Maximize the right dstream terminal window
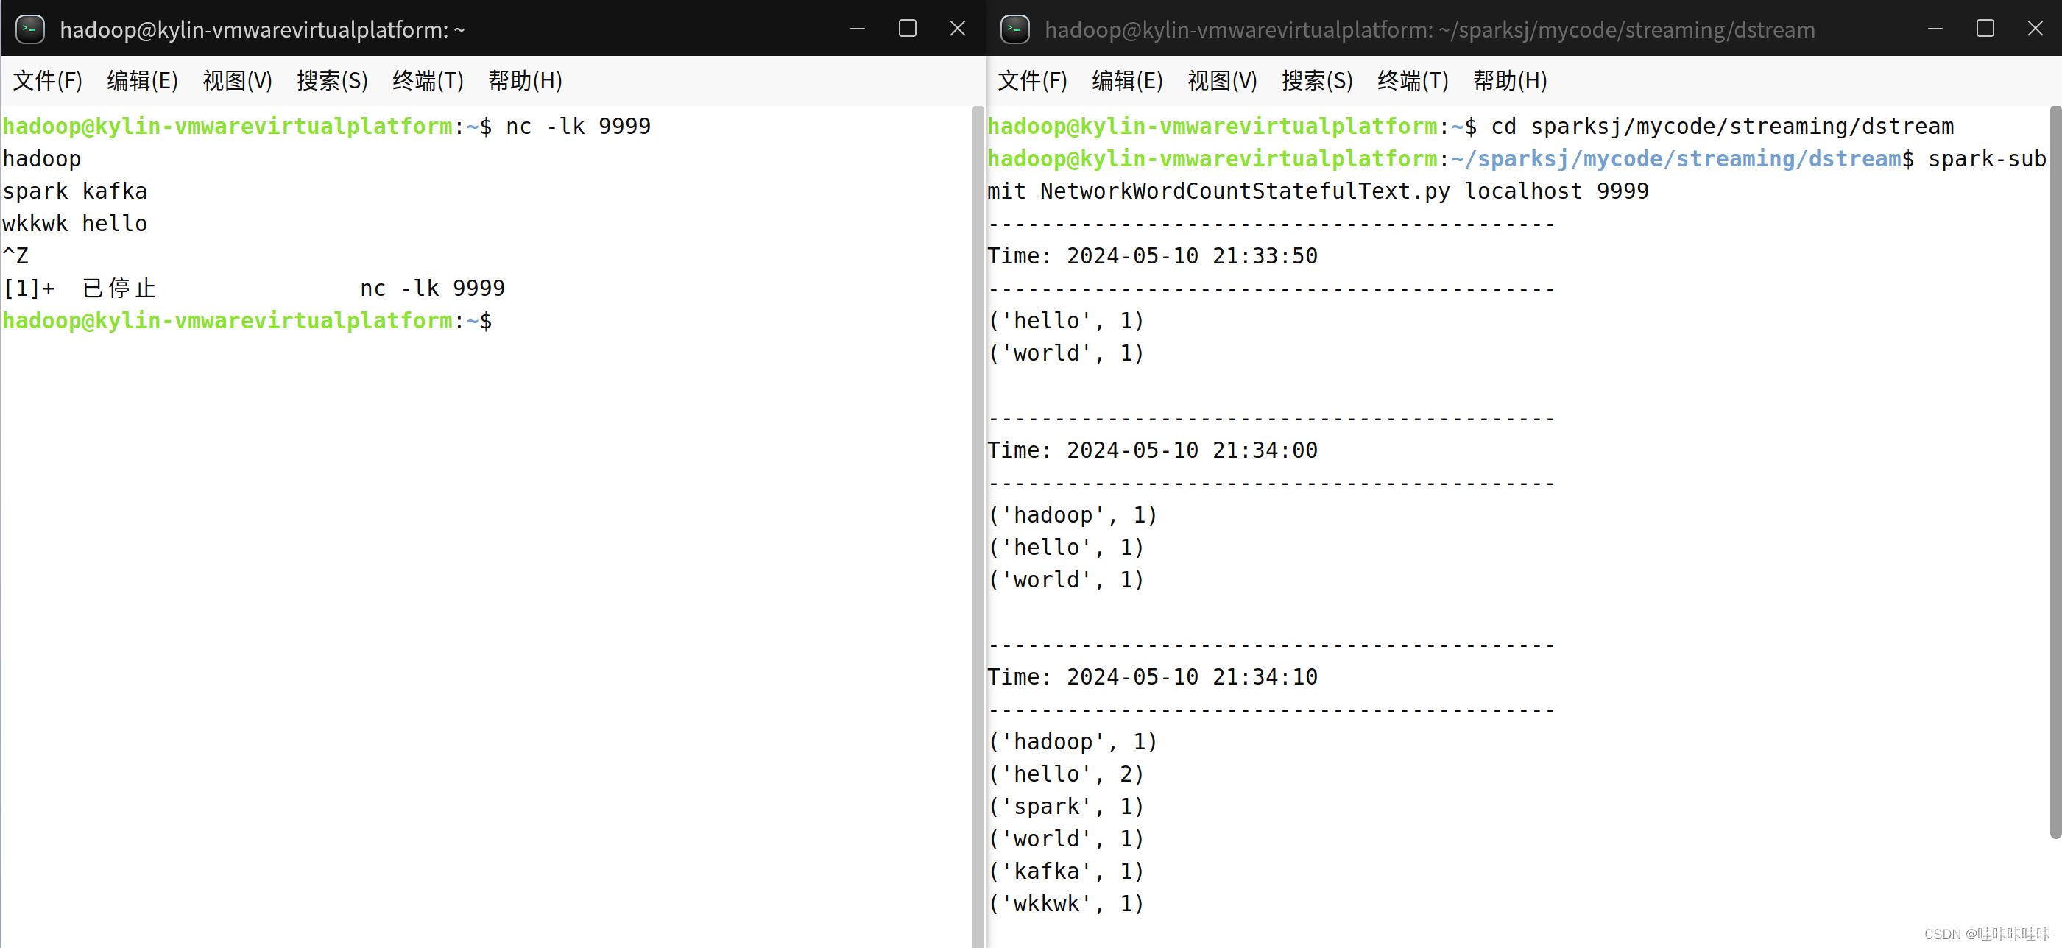 (1985, 29)
